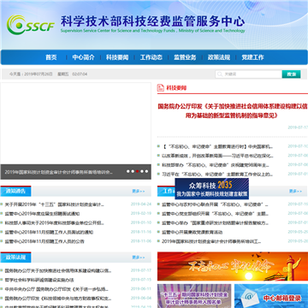The height and width of the screenshot is (308, 308).
Task: Open the 中心邮箱登录 banner
Action: tap(271, 296)
